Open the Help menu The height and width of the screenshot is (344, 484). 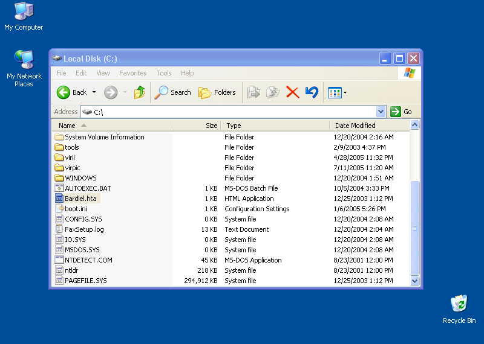pos(188,73)
